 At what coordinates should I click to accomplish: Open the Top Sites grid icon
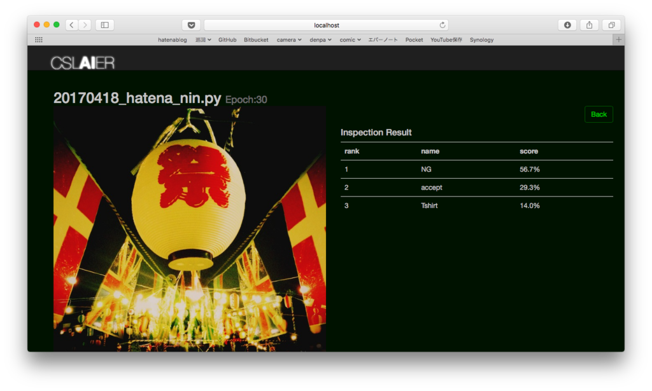pyautogui.click(x=39, y=40)
